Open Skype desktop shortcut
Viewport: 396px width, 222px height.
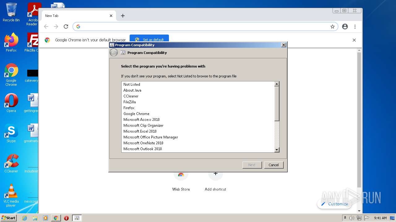click(11, 133)
